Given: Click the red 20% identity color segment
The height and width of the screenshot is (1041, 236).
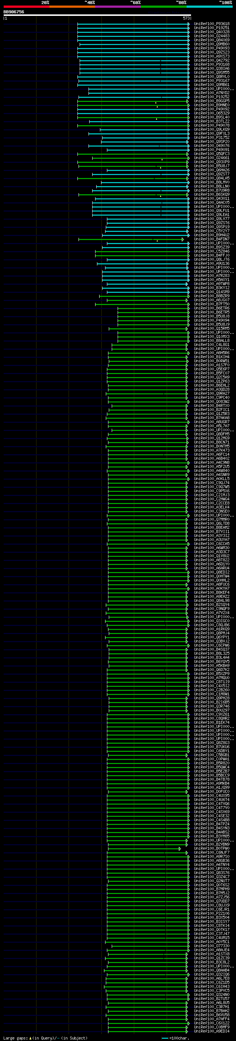Looking at the screenshot, I should 26,7.
